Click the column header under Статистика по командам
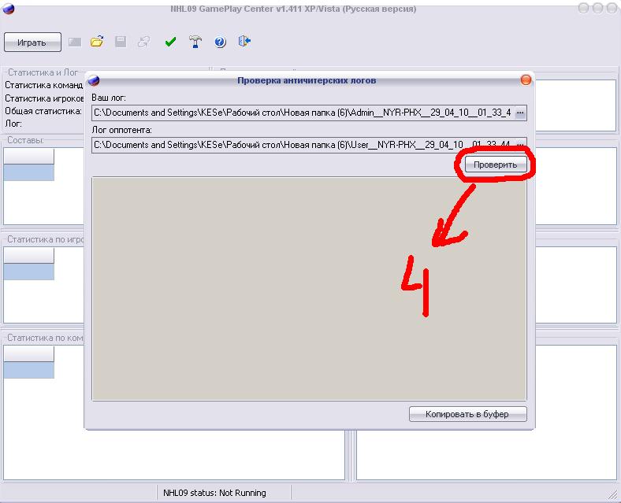Screen dimensions: 621x503 tap(29, 354)
